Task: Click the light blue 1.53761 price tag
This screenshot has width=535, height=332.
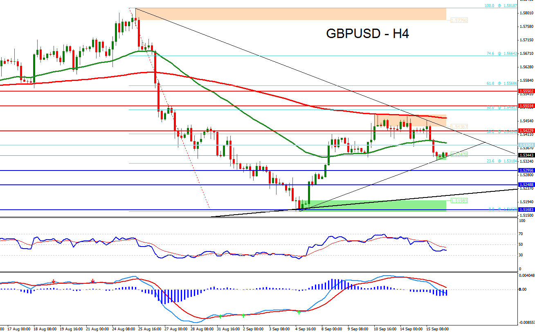Action: 526,145
